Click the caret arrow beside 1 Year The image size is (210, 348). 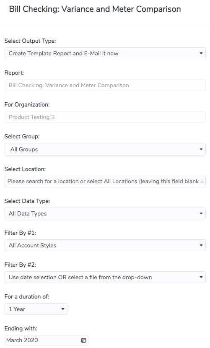[x=63, y=309]
